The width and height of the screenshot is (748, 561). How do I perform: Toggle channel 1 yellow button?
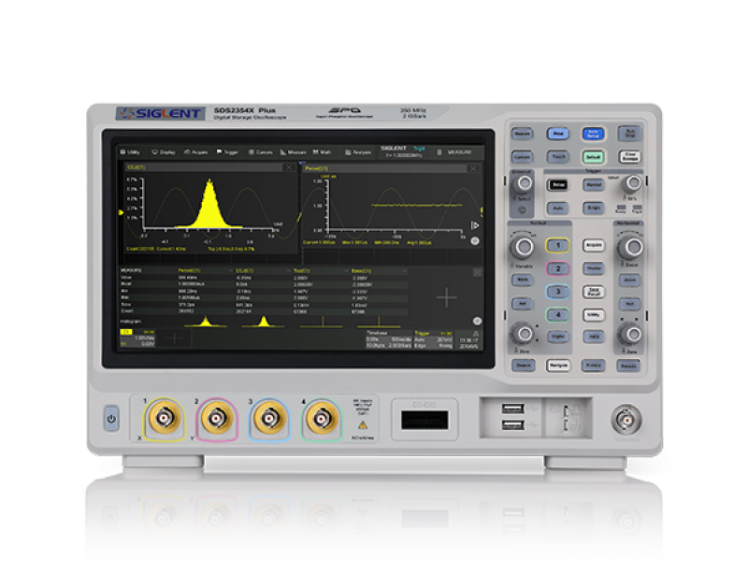(x=557, y=245)
